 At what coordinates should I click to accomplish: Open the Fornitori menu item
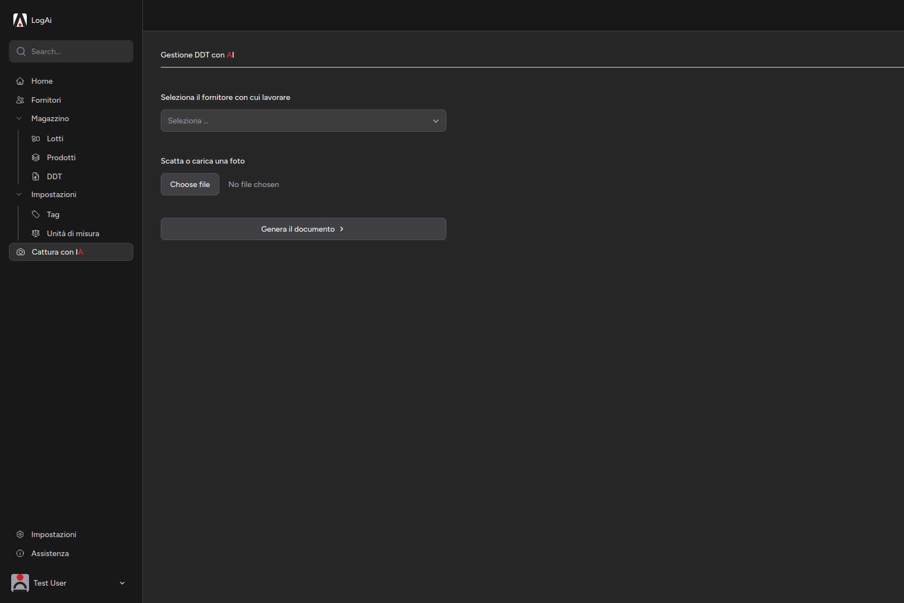pos(46,100)
